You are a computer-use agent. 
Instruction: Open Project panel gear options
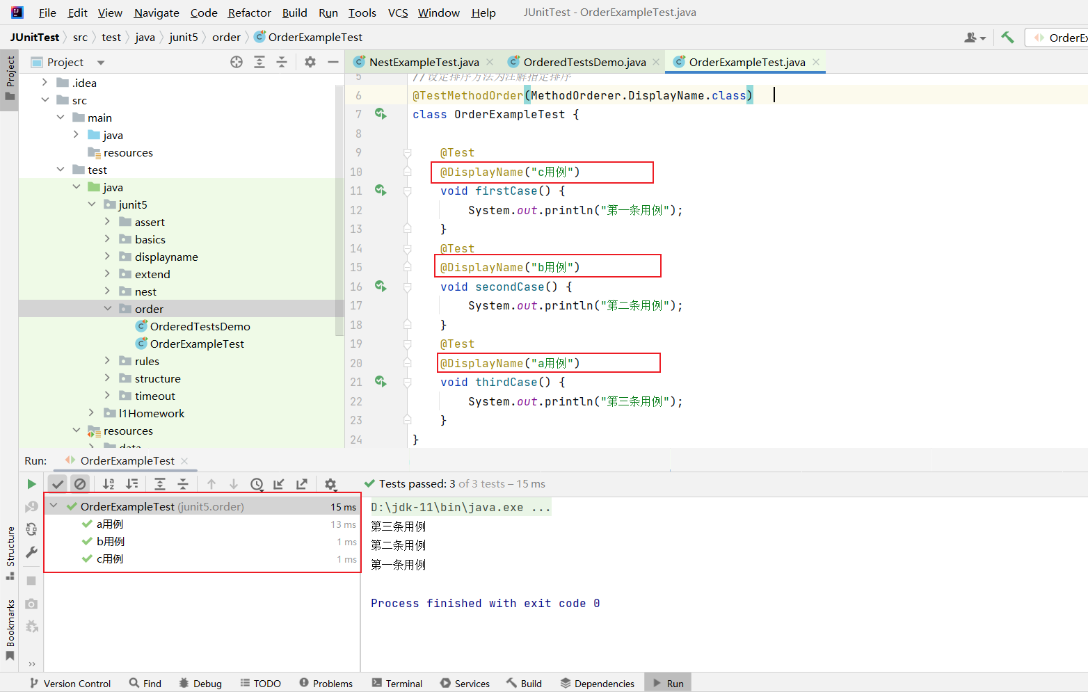[310, 62]
